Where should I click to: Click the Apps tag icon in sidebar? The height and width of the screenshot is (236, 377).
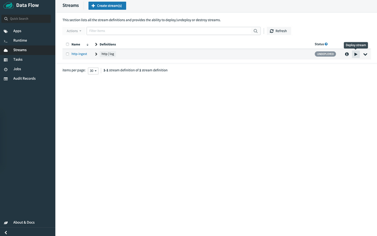point(6,31)
